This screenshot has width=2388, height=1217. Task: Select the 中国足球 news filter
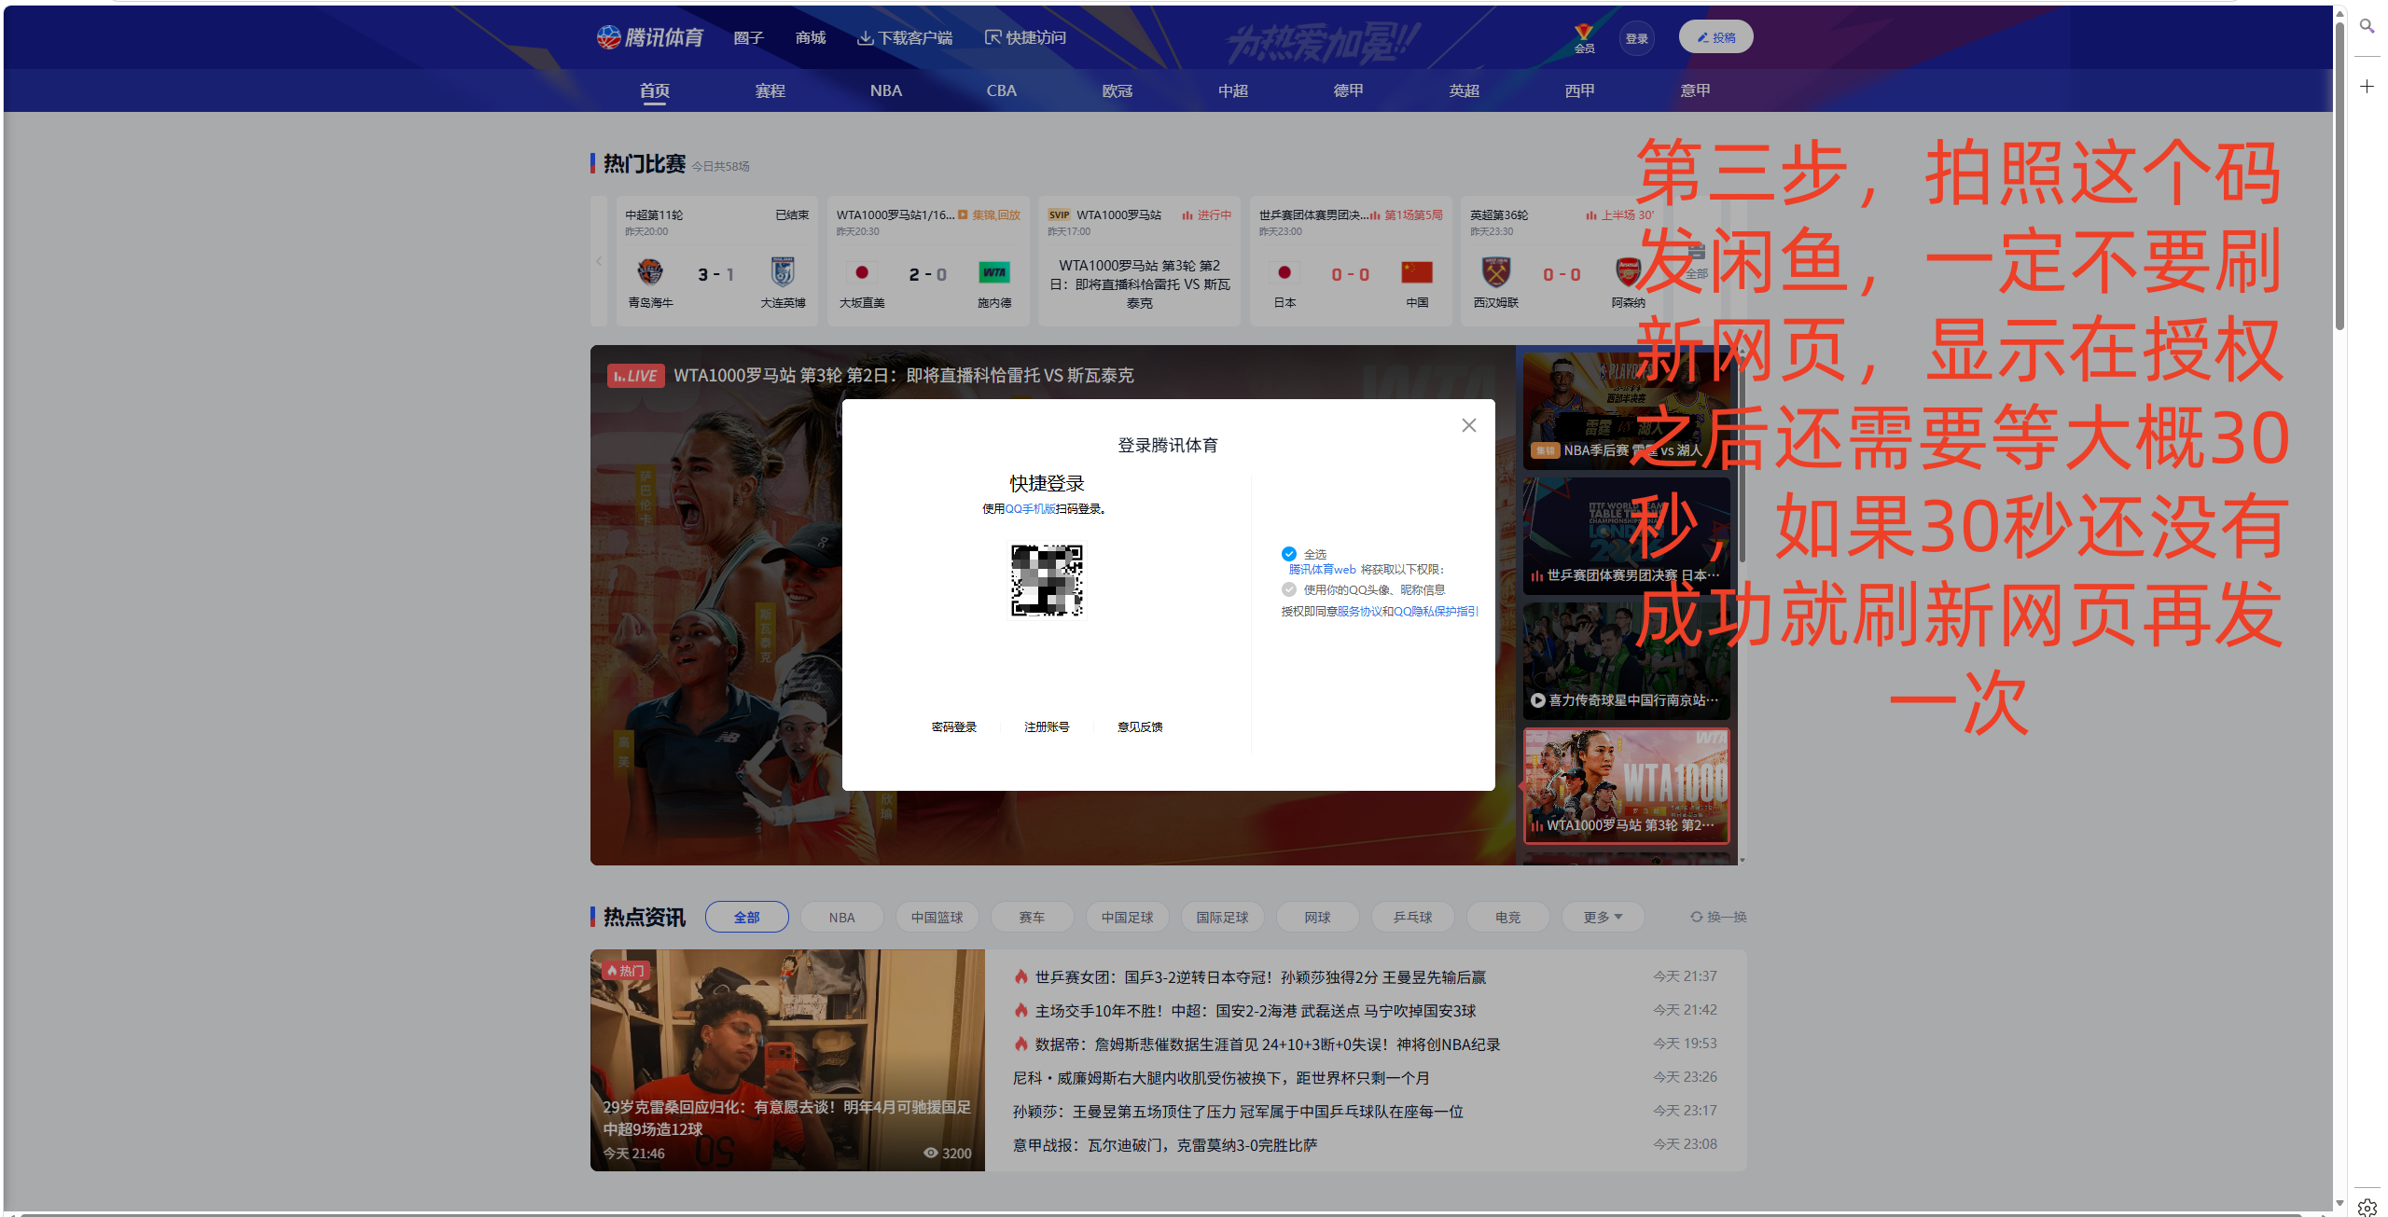coord(1128,918)
